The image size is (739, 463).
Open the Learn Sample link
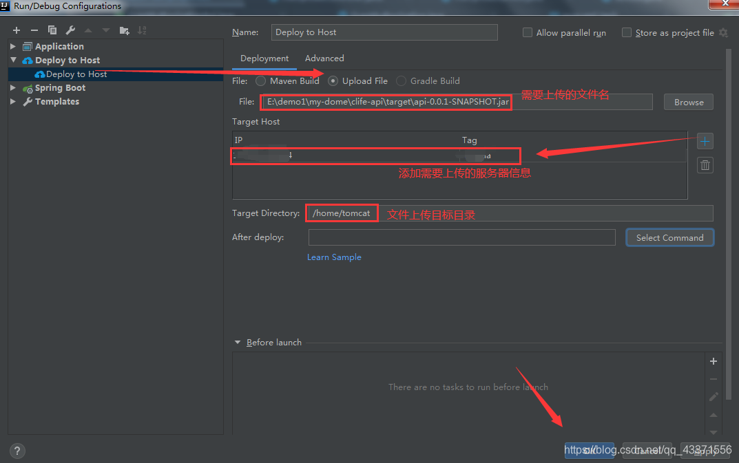click(334, 257)
